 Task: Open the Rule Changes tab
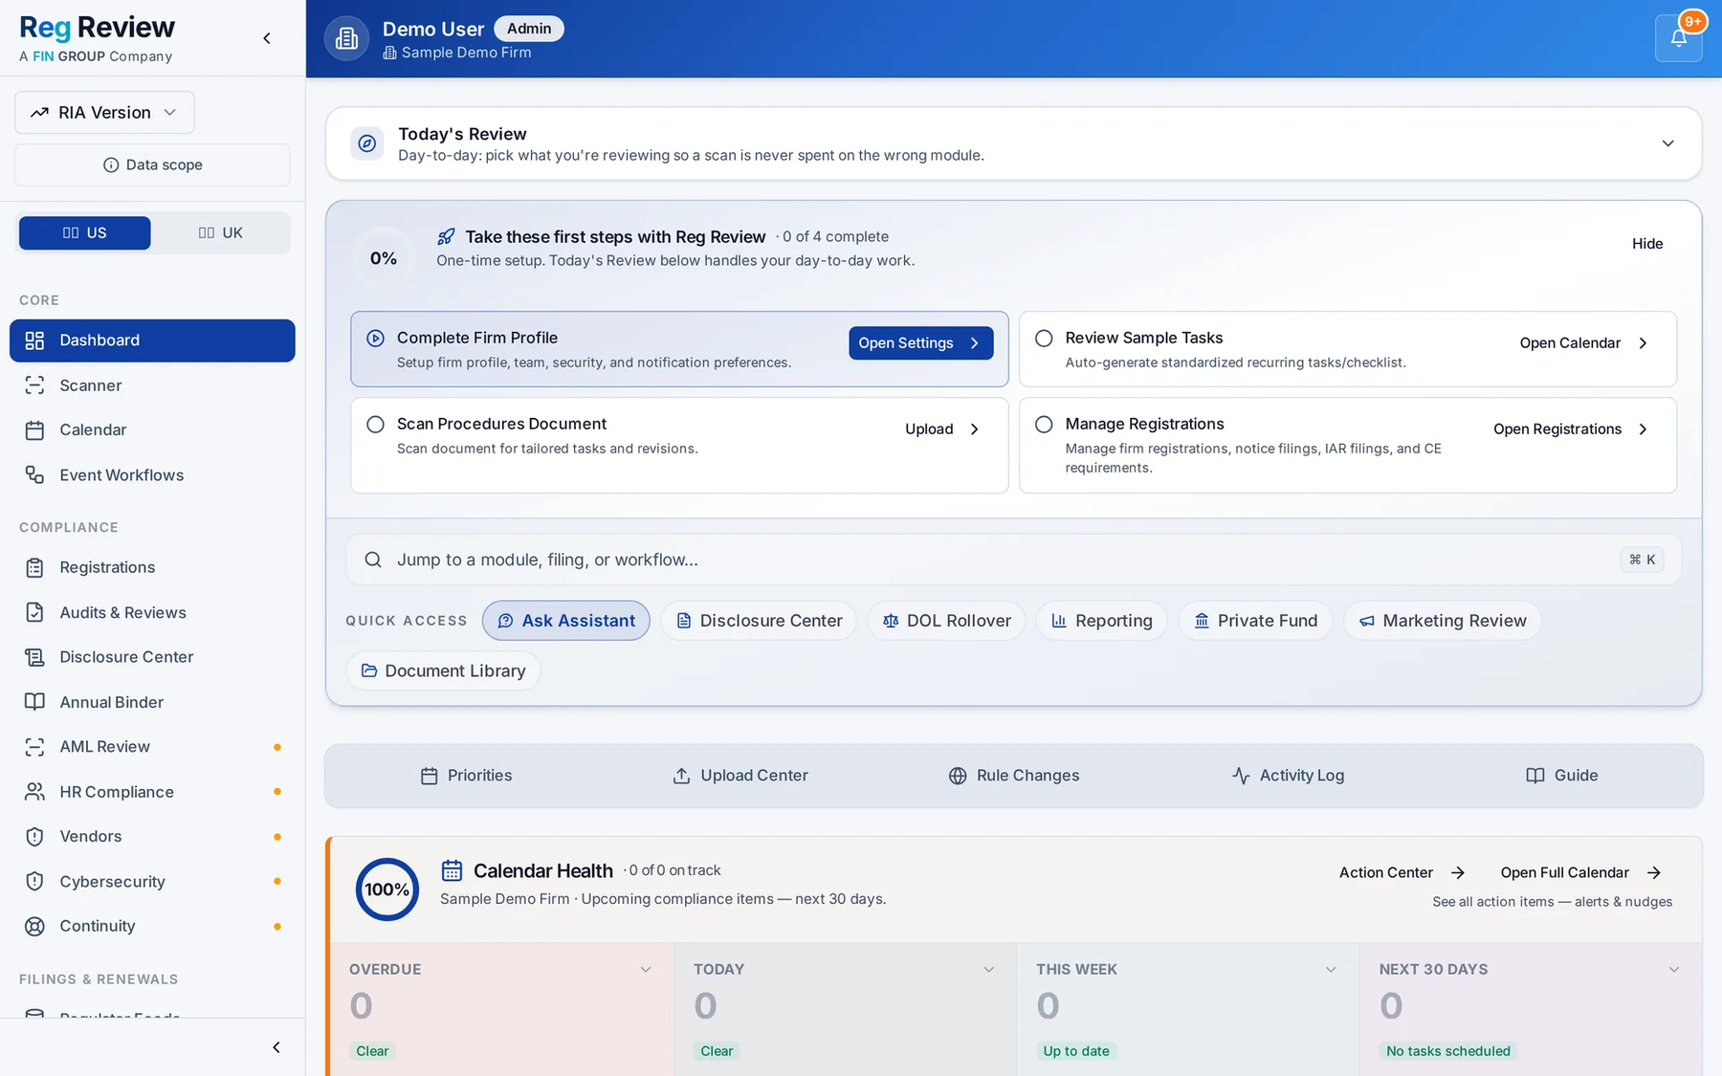1014,776
